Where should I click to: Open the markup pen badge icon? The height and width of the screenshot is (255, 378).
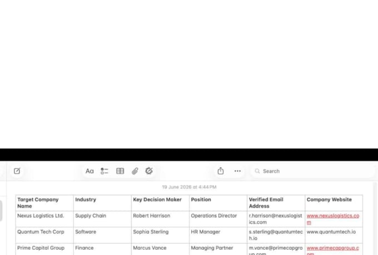coord(149,171)
